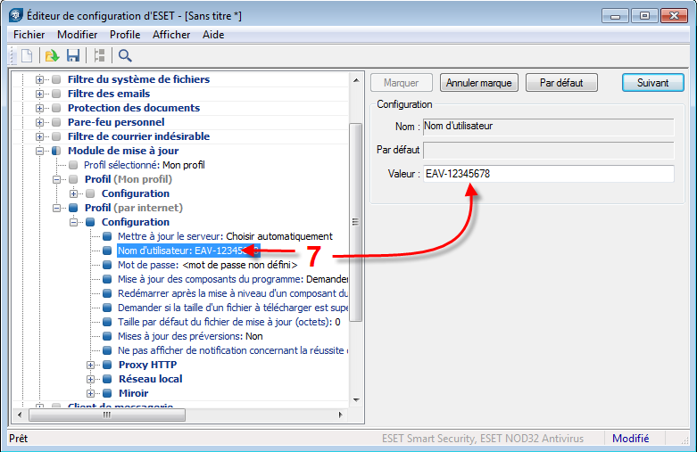The image size is (697, 452).
Task: Click the blue marker icon beside Proxy HTTP
Action: (107, 365)
